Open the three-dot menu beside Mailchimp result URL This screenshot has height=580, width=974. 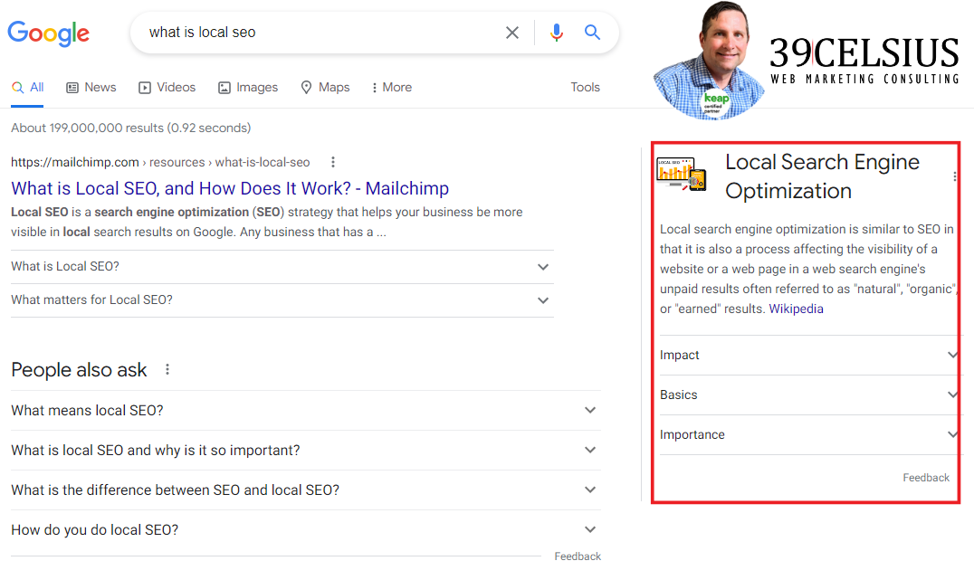(x=333, y=162)
